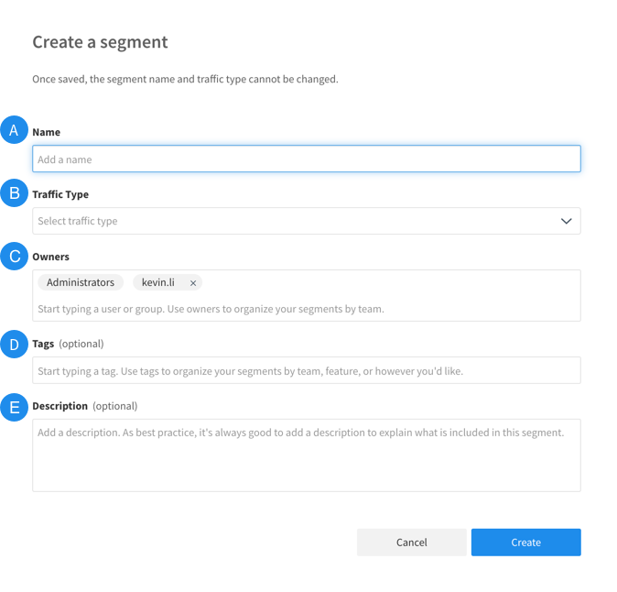The image size is (617, 592).
Task: Select the kevin.li owner chip
Action: (x=158, y=282)
